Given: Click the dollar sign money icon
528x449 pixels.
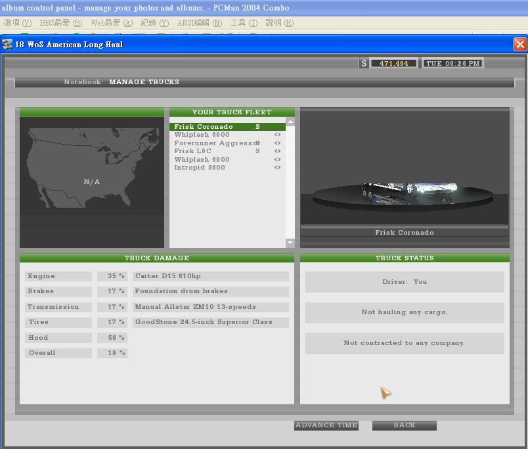Looking at the screenshot, I should 364,63.
